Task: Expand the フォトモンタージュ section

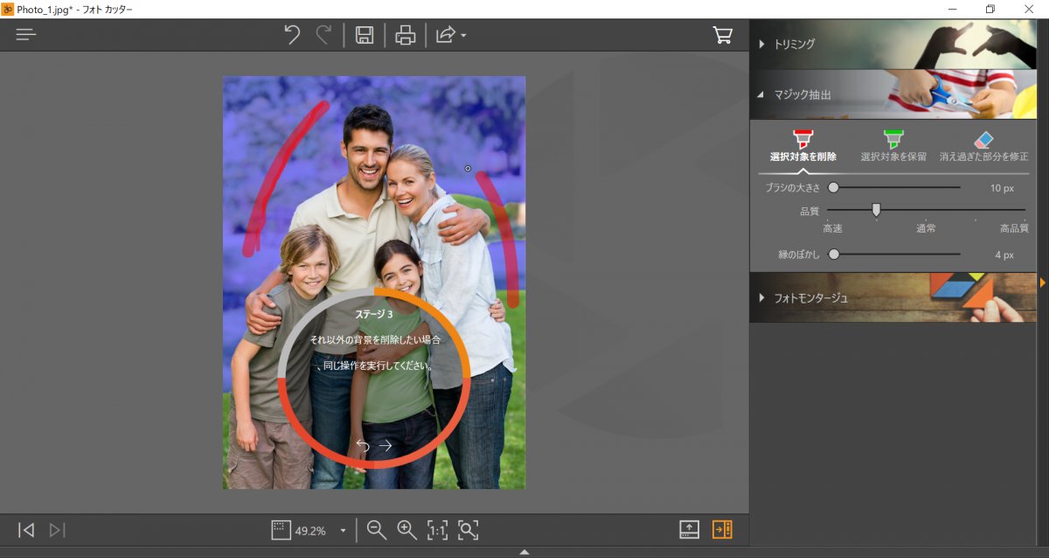Action: click(810, 297)
